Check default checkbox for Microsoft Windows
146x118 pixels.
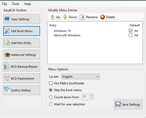click(130, 35)
